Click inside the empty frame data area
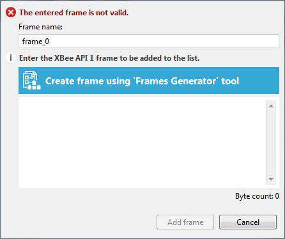Viewport: 285px width, 239px height. coord(142,143)
